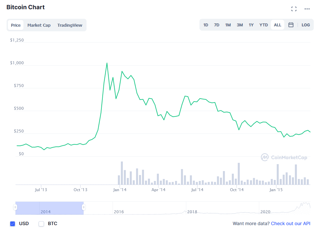Click the price peak on the green line
Viewport: 320px width, 235px height.
(x=107, y=63)
